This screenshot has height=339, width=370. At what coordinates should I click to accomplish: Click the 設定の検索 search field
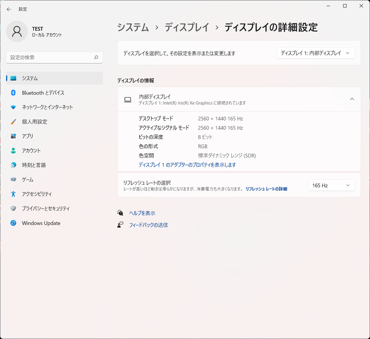coord(54,57)
